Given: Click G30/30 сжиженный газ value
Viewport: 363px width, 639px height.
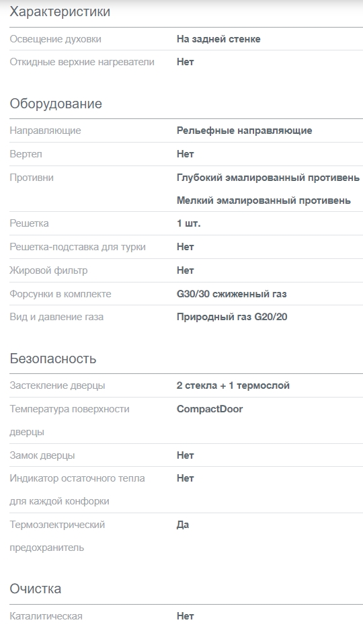Looking at the screenshot, I should (x=231, y=294).
